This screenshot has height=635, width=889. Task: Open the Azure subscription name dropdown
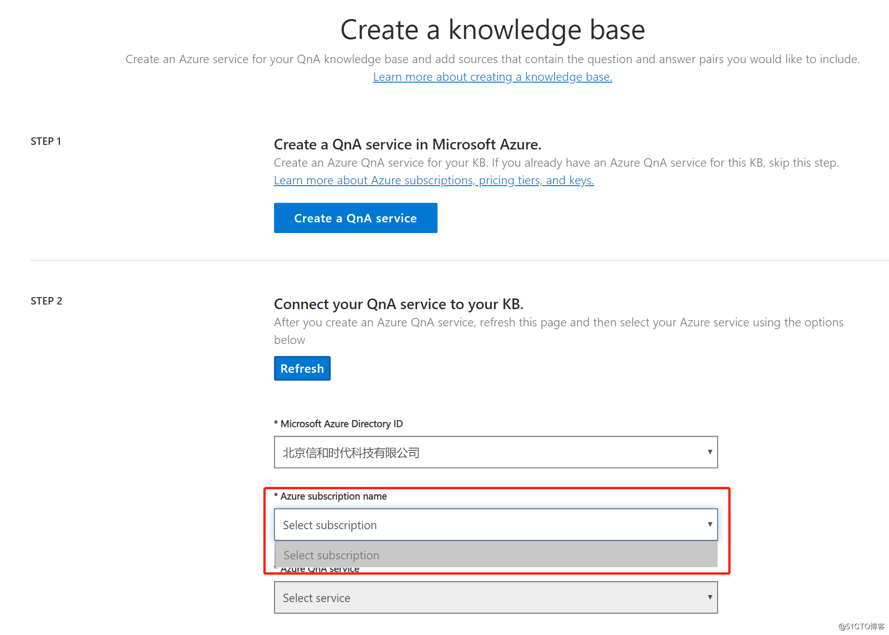(x=496, y=525)
